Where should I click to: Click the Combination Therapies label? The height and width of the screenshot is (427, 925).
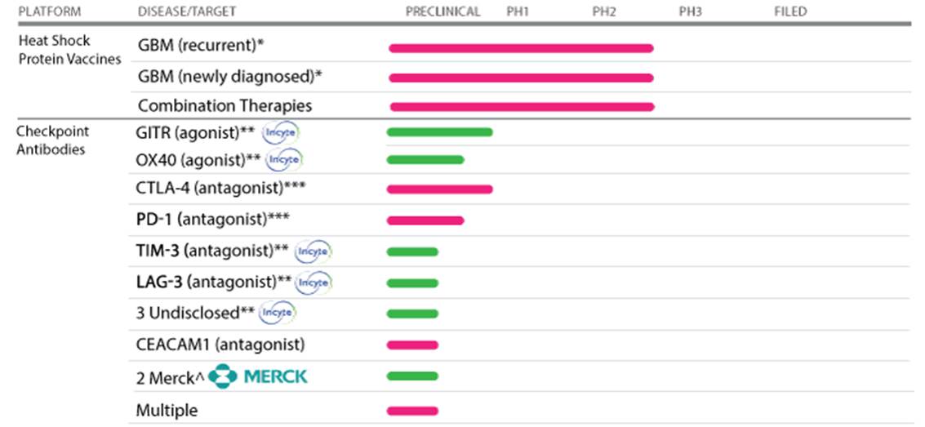(225, 106)
